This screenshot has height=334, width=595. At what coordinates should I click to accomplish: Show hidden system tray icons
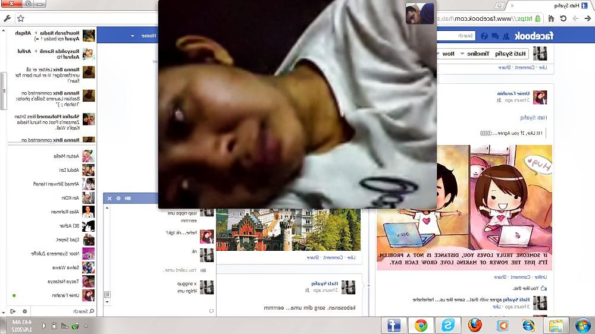(86, 326)
